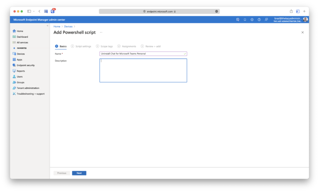
Task: Go back in Safari
Action: click(39, 11)
